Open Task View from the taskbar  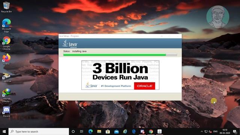(82, 132)
